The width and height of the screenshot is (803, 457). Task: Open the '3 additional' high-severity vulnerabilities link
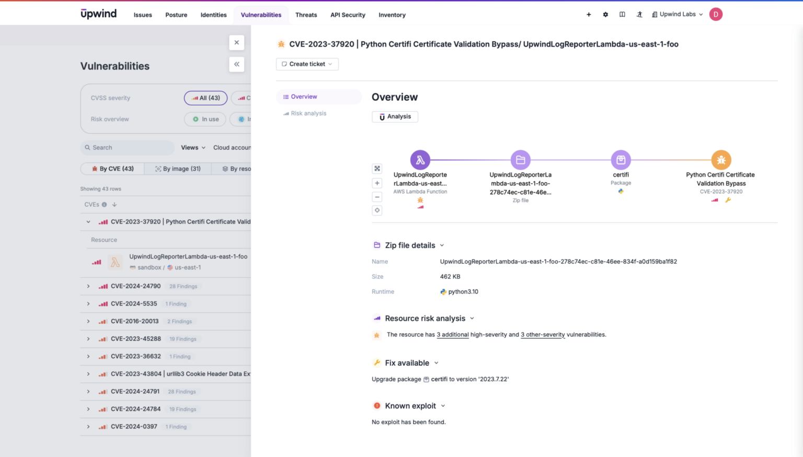point(452,334)
